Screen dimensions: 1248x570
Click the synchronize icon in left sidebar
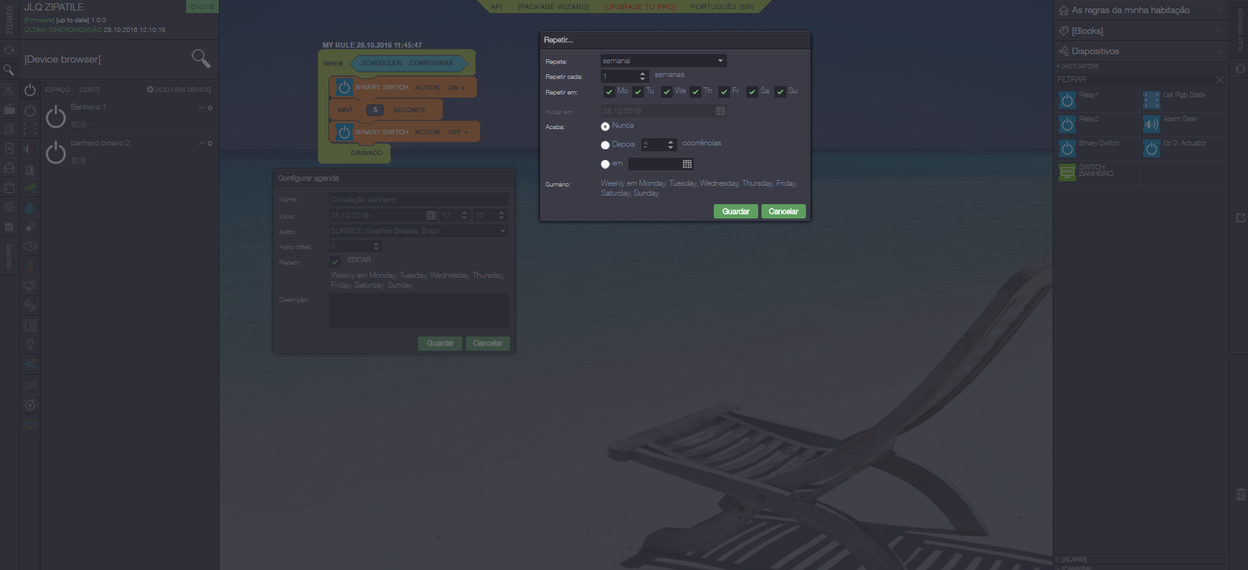tap(9, 50)
